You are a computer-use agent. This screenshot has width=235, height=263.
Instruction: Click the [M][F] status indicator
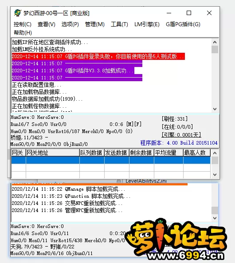tap(134, 124)
